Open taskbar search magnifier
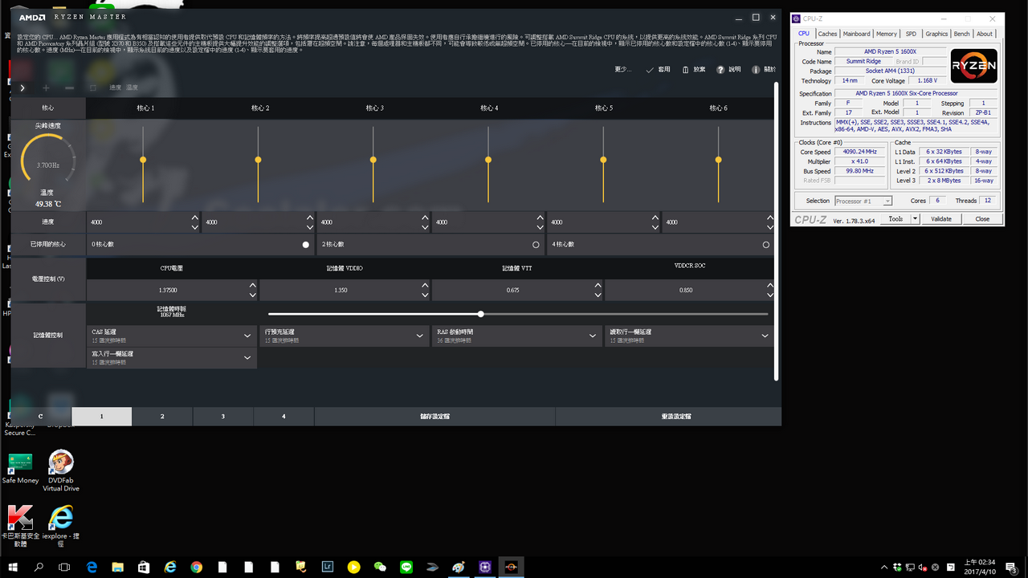Viewport: 1028px width, 578px height. (x=39, y=567)
